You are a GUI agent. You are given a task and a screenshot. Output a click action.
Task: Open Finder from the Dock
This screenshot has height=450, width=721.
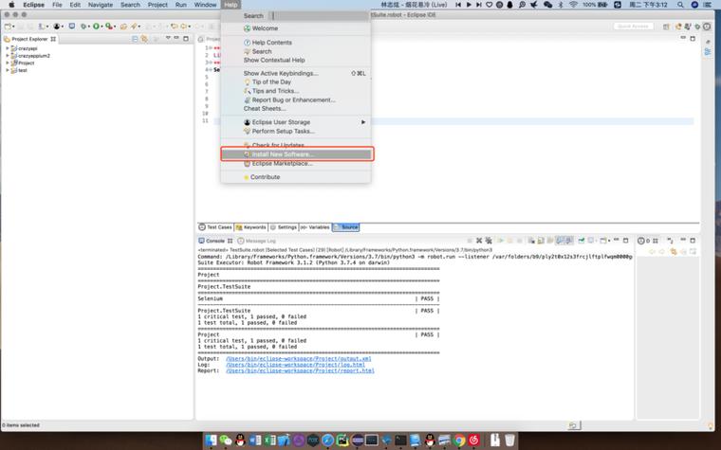tap(209, 441)
